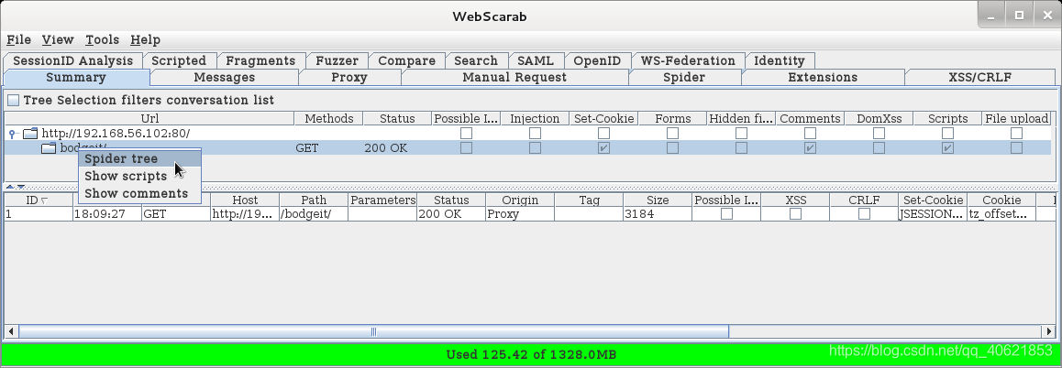The width and height of the screenshot is (1062, 368).
Task: Click the folder icon of 192.168.56.102 node
Action: pos(29,134)
